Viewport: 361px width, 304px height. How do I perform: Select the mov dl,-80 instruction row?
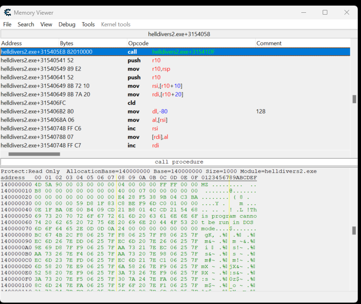175,112
